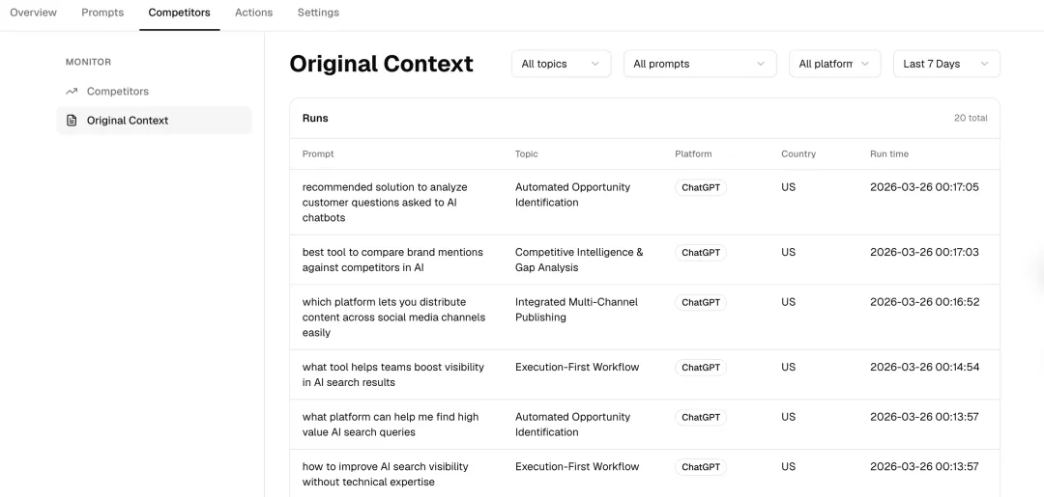Click the Competitors trend-line icon in sidebar

72,92
